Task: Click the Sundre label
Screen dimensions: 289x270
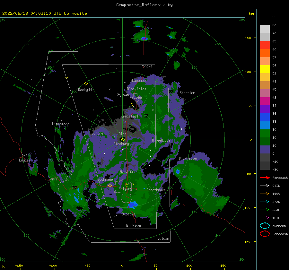Action: tap(98, 133)
